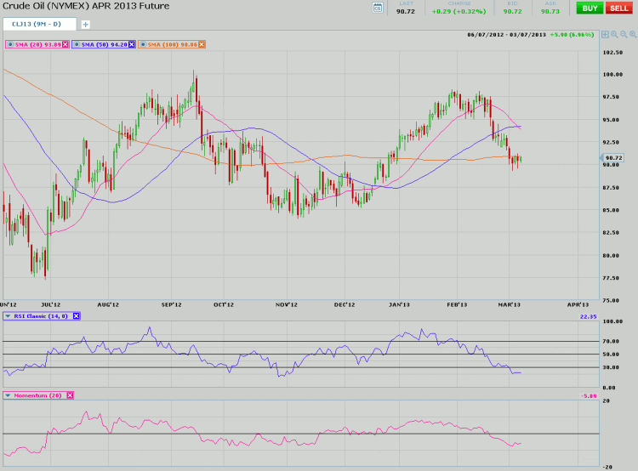Collapse the Momentum indicator panel

click(8, 395)
